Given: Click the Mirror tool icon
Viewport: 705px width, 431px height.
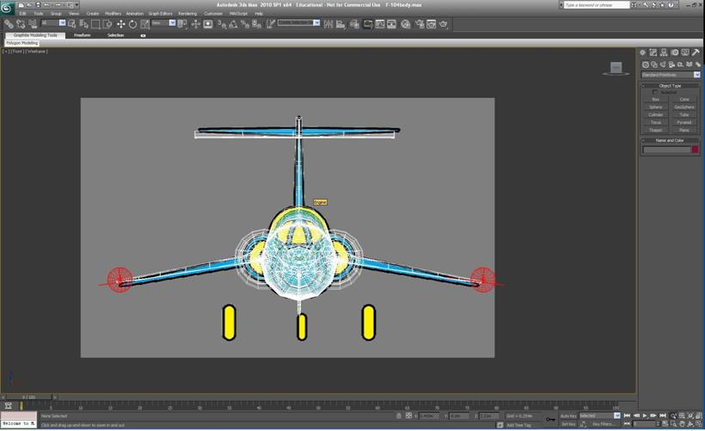Looking at the screenshot, I should pos(328,24).
